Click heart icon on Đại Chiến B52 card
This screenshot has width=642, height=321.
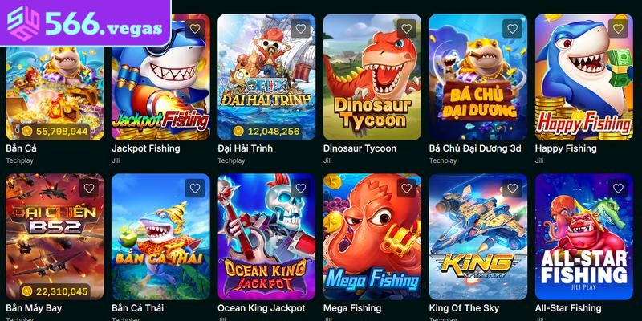point(89,189)
